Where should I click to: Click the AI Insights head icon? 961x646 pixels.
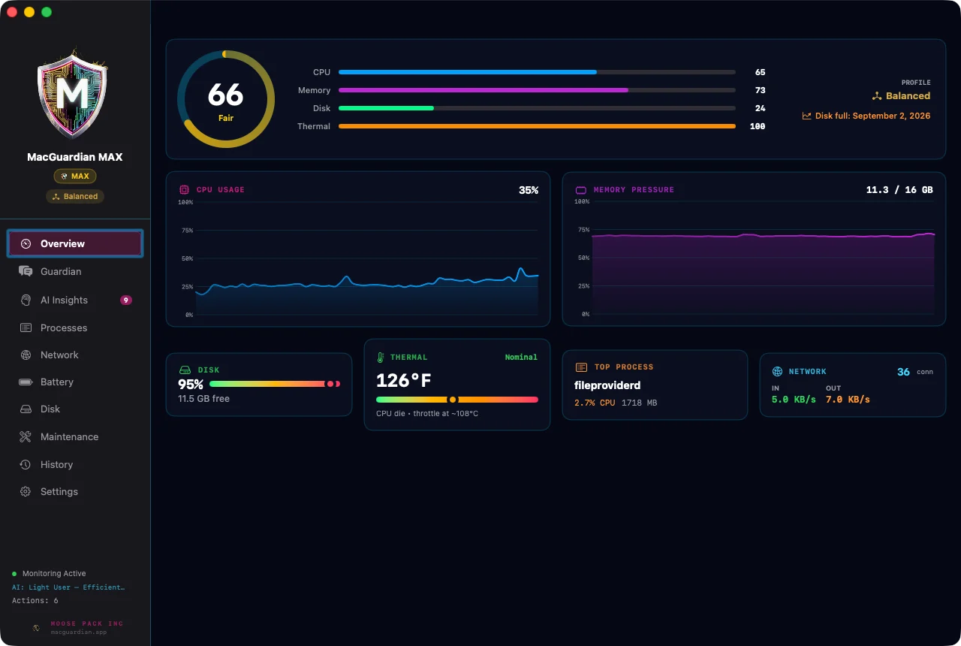[x=26, y=300]
